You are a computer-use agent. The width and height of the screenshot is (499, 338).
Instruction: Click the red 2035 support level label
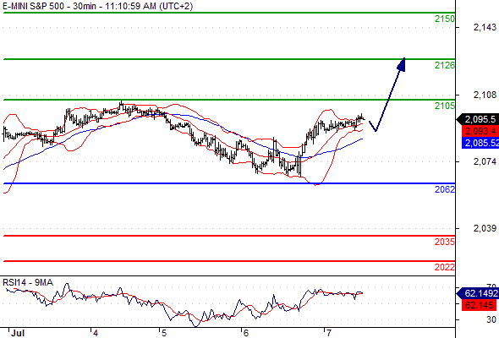click(445, 242)
